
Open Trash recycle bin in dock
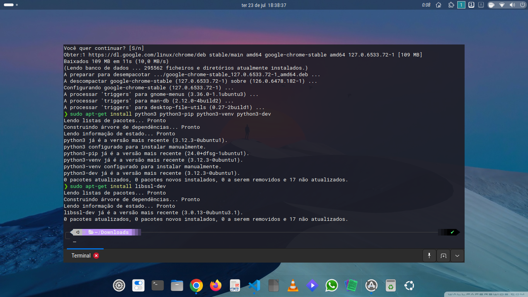(x=391, y=286)
